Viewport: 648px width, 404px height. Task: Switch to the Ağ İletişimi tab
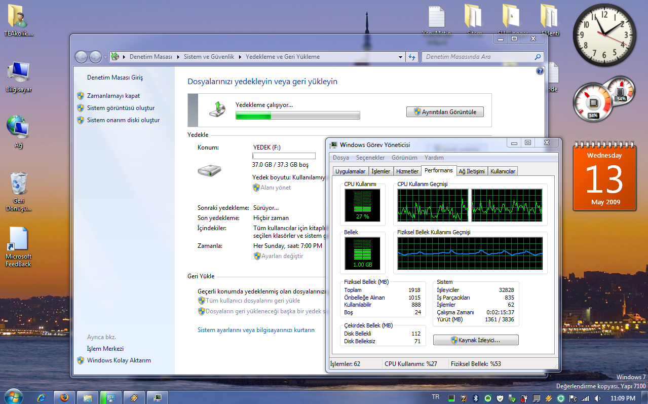tap(472, 171)
